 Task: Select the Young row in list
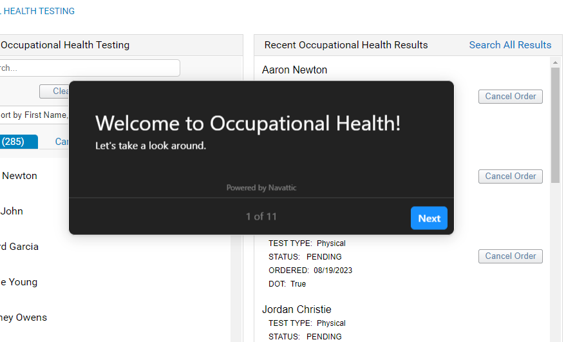[19, 282]
